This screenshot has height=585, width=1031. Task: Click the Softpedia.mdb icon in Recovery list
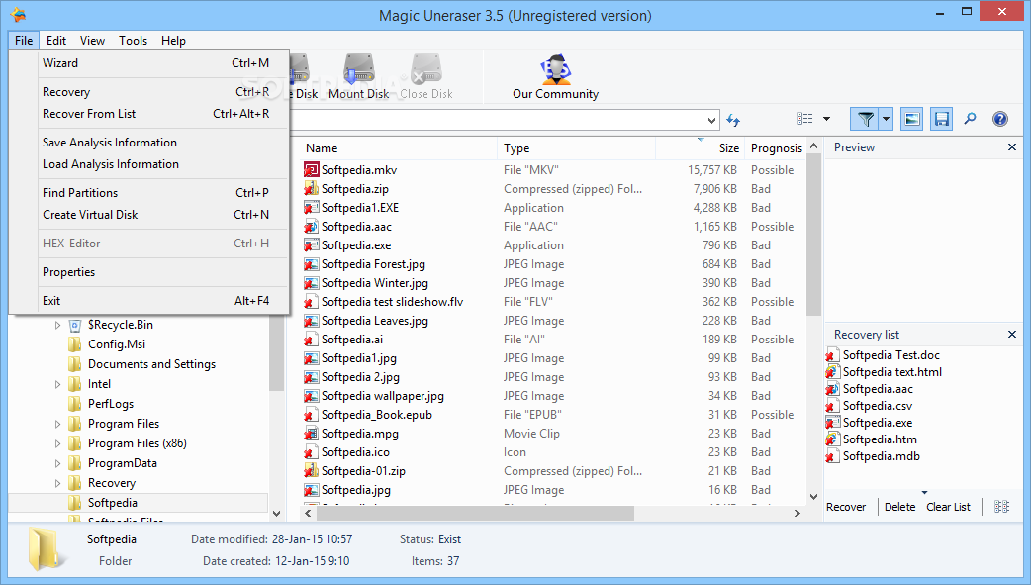pyautogui.click(x=832, y=456)
